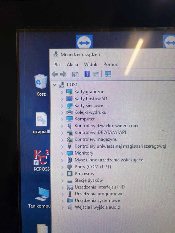Open Help via blue question mark icon
Image resolution: width=175 pixels, height=233 pixels.
pos(87,74)
